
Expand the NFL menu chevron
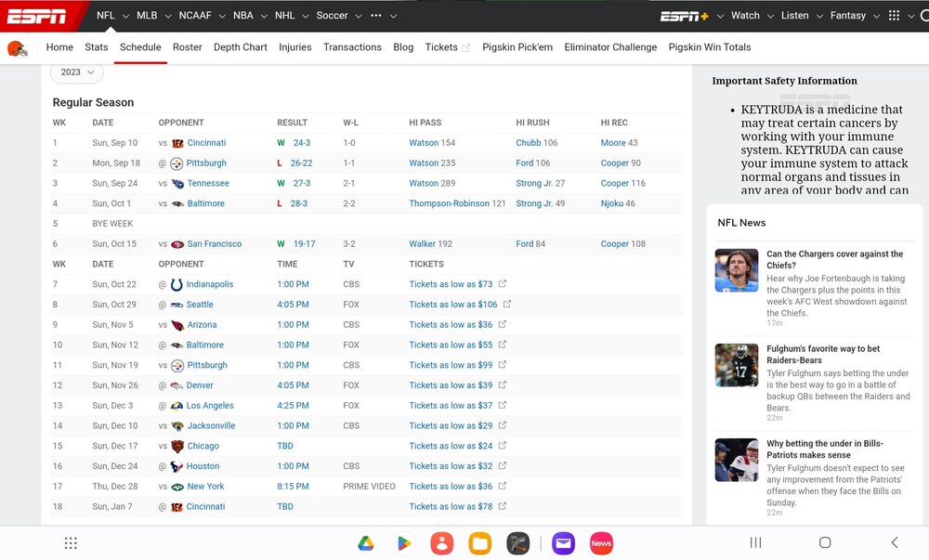tap(125, 17)
